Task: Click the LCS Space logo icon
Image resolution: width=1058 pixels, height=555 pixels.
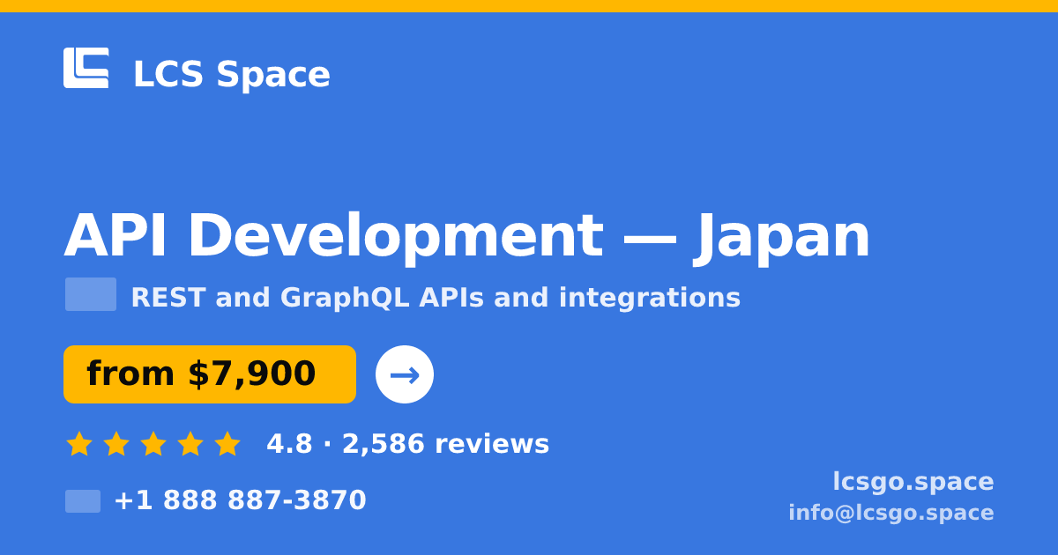Action: click(86, 68)
